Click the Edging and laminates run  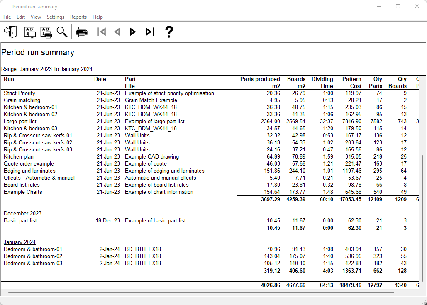point(29,171)
